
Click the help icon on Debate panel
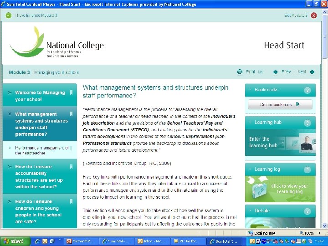307,211
